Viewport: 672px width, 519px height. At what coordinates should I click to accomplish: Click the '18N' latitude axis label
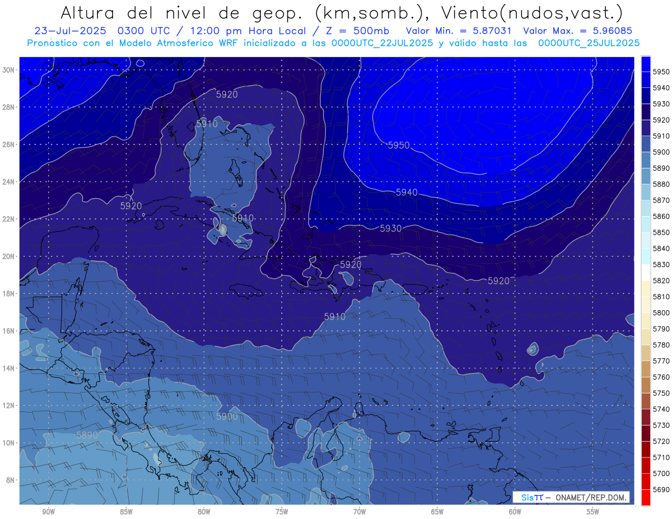click(10, 293)
